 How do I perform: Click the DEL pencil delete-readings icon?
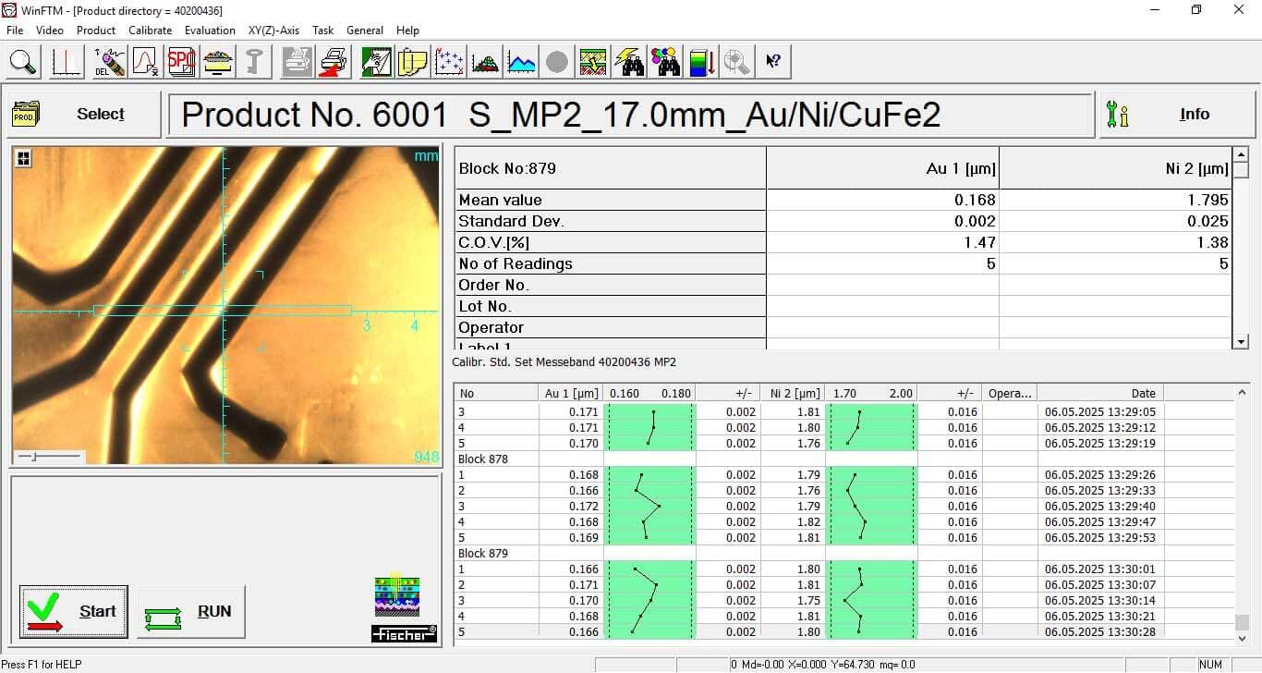pos(109,61)
